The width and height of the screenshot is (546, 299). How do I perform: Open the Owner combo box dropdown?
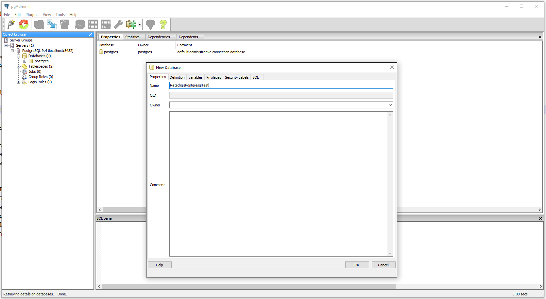[390, 105]
